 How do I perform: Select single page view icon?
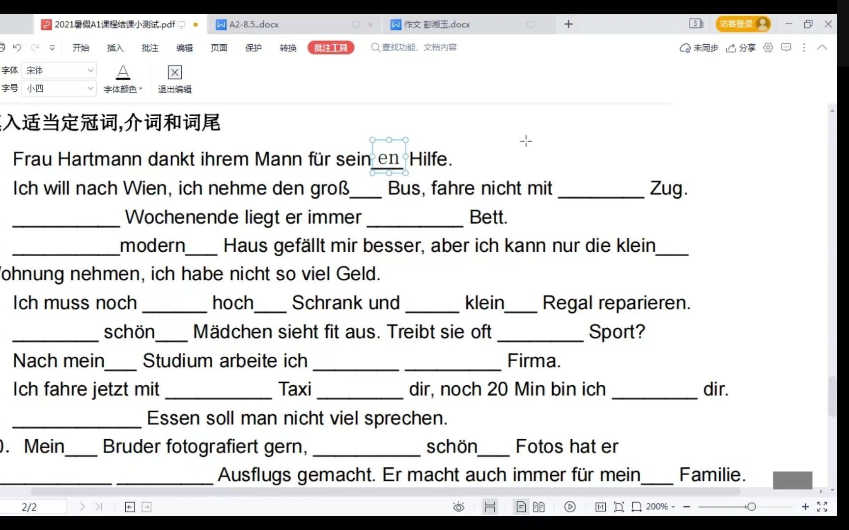tap(521, 507)
